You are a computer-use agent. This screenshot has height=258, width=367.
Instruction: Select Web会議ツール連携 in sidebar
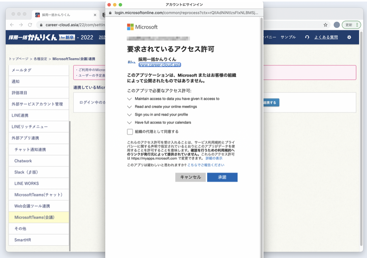pyautogui.click(x=39, y=206)
